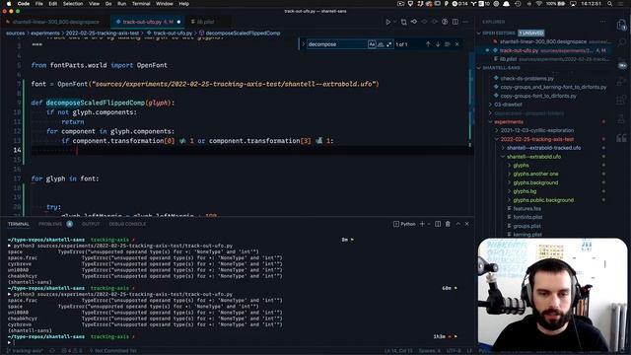Click breadcrumb decomposeScaledFlippedComp

pyautogui.click(x=243, y=33)
